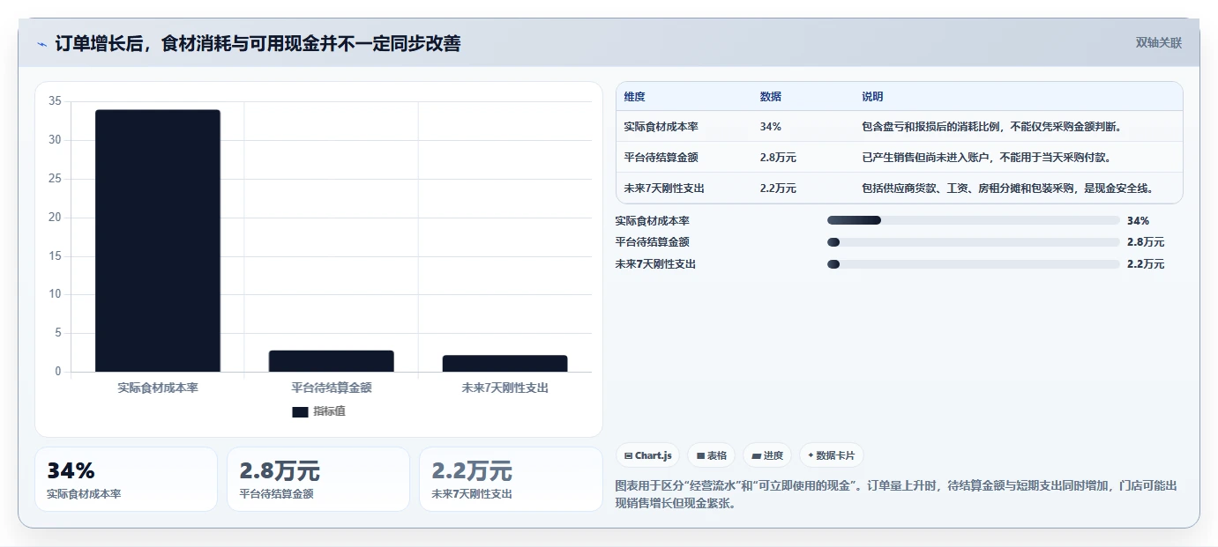Click the 实际食材成本率 progress row label
The height and width of the screenshot is (547, 1218).
tap(652, 221)
